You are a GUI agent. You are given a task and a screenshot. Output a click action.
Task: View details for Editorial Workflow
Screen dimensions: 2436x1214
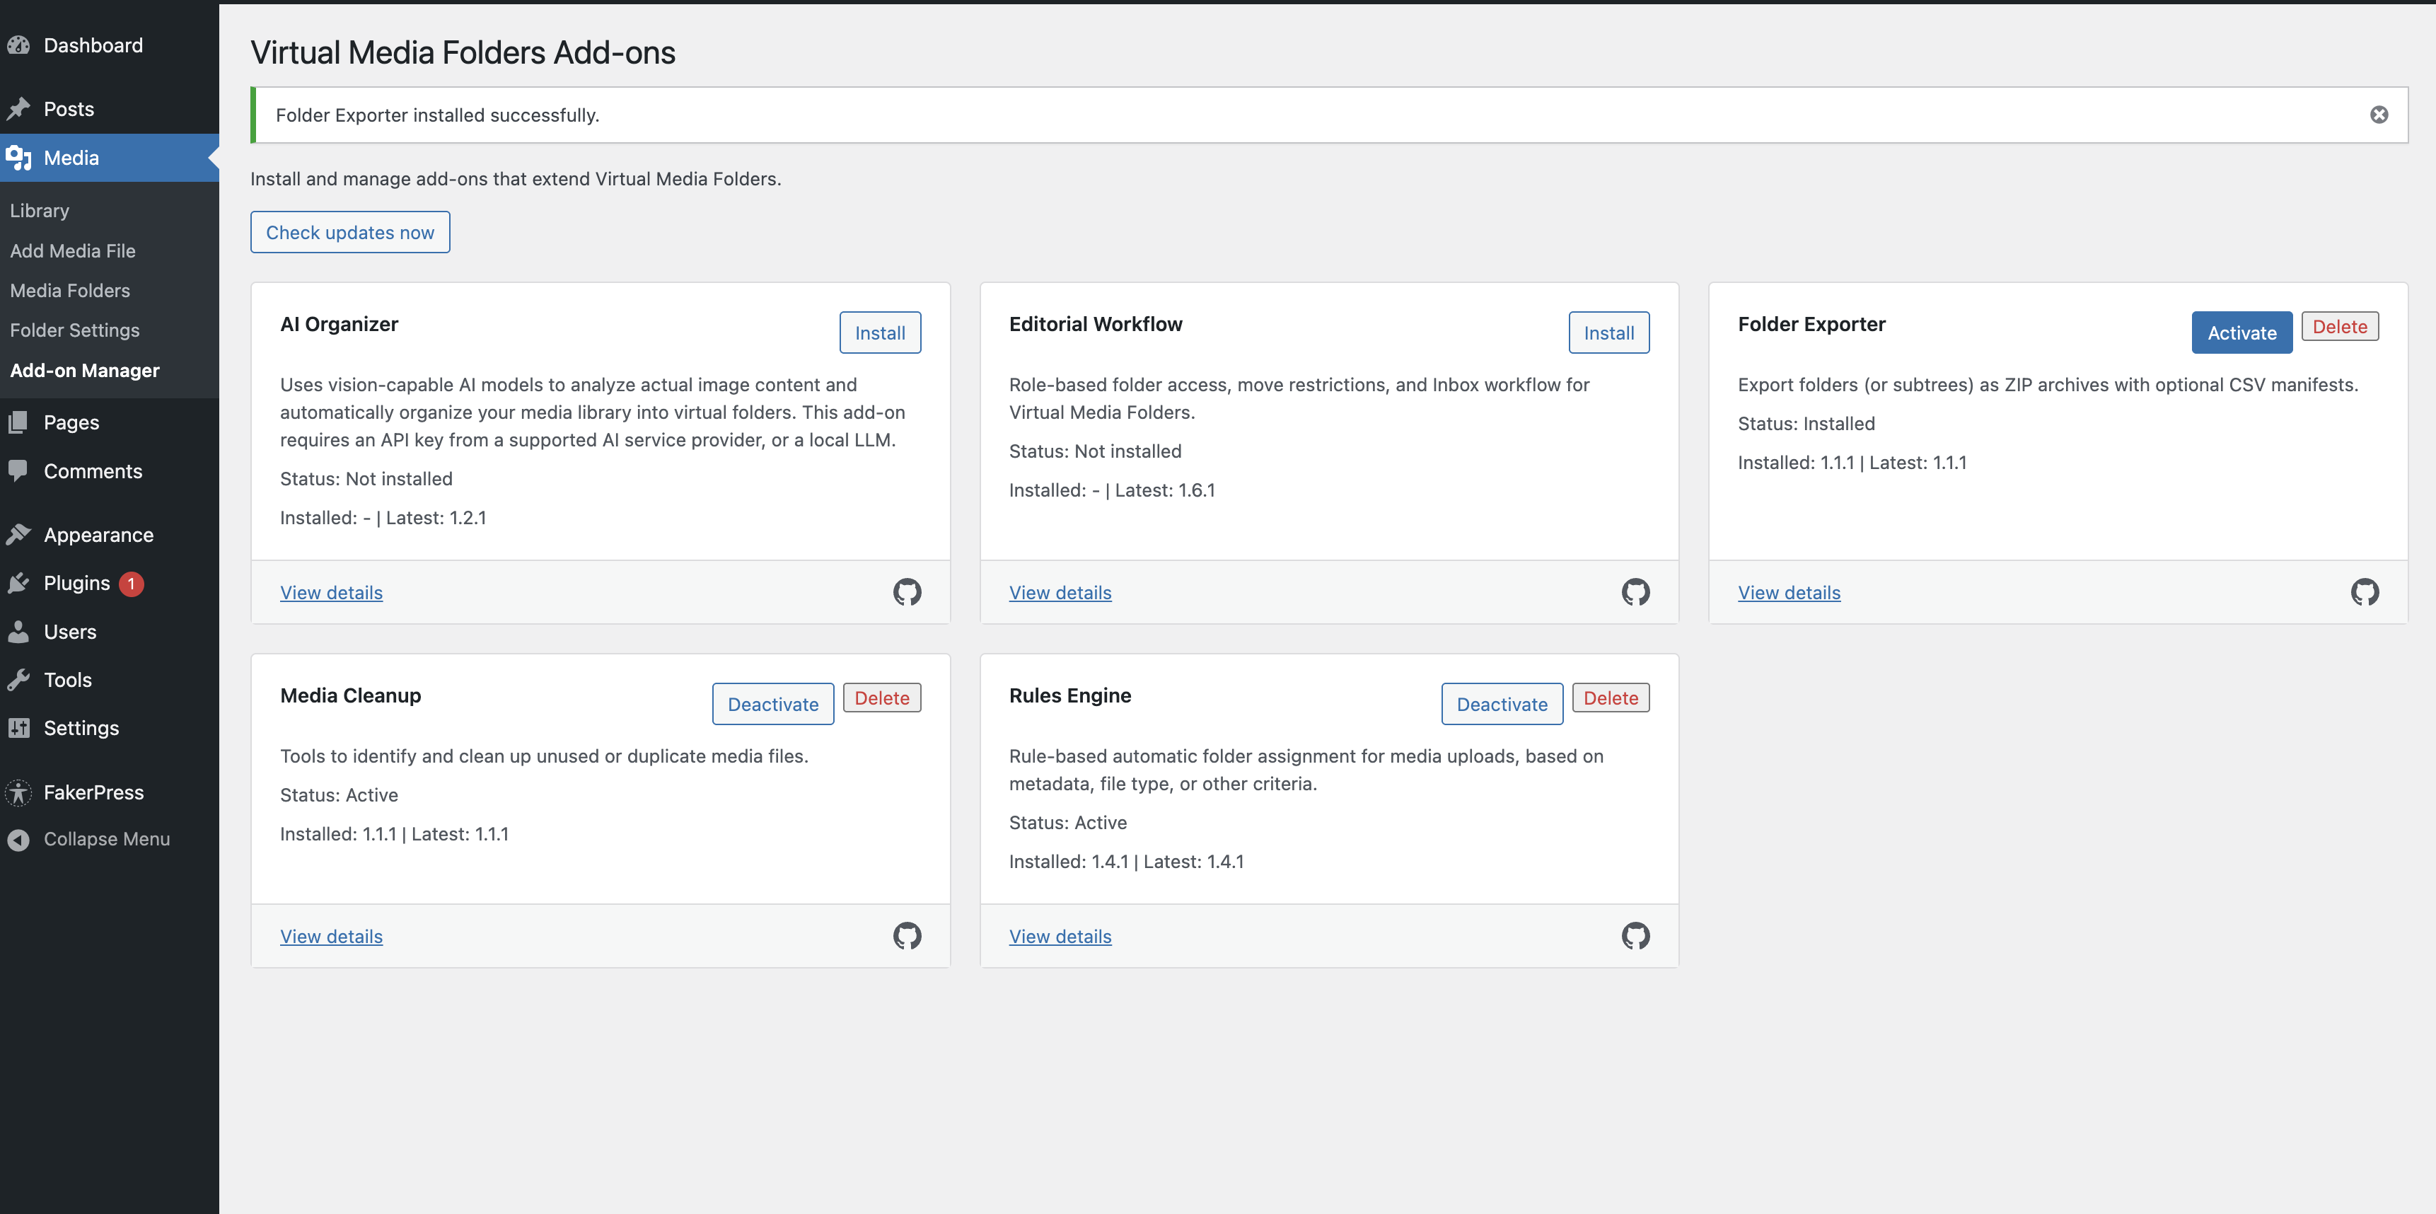coord(1060,593)
